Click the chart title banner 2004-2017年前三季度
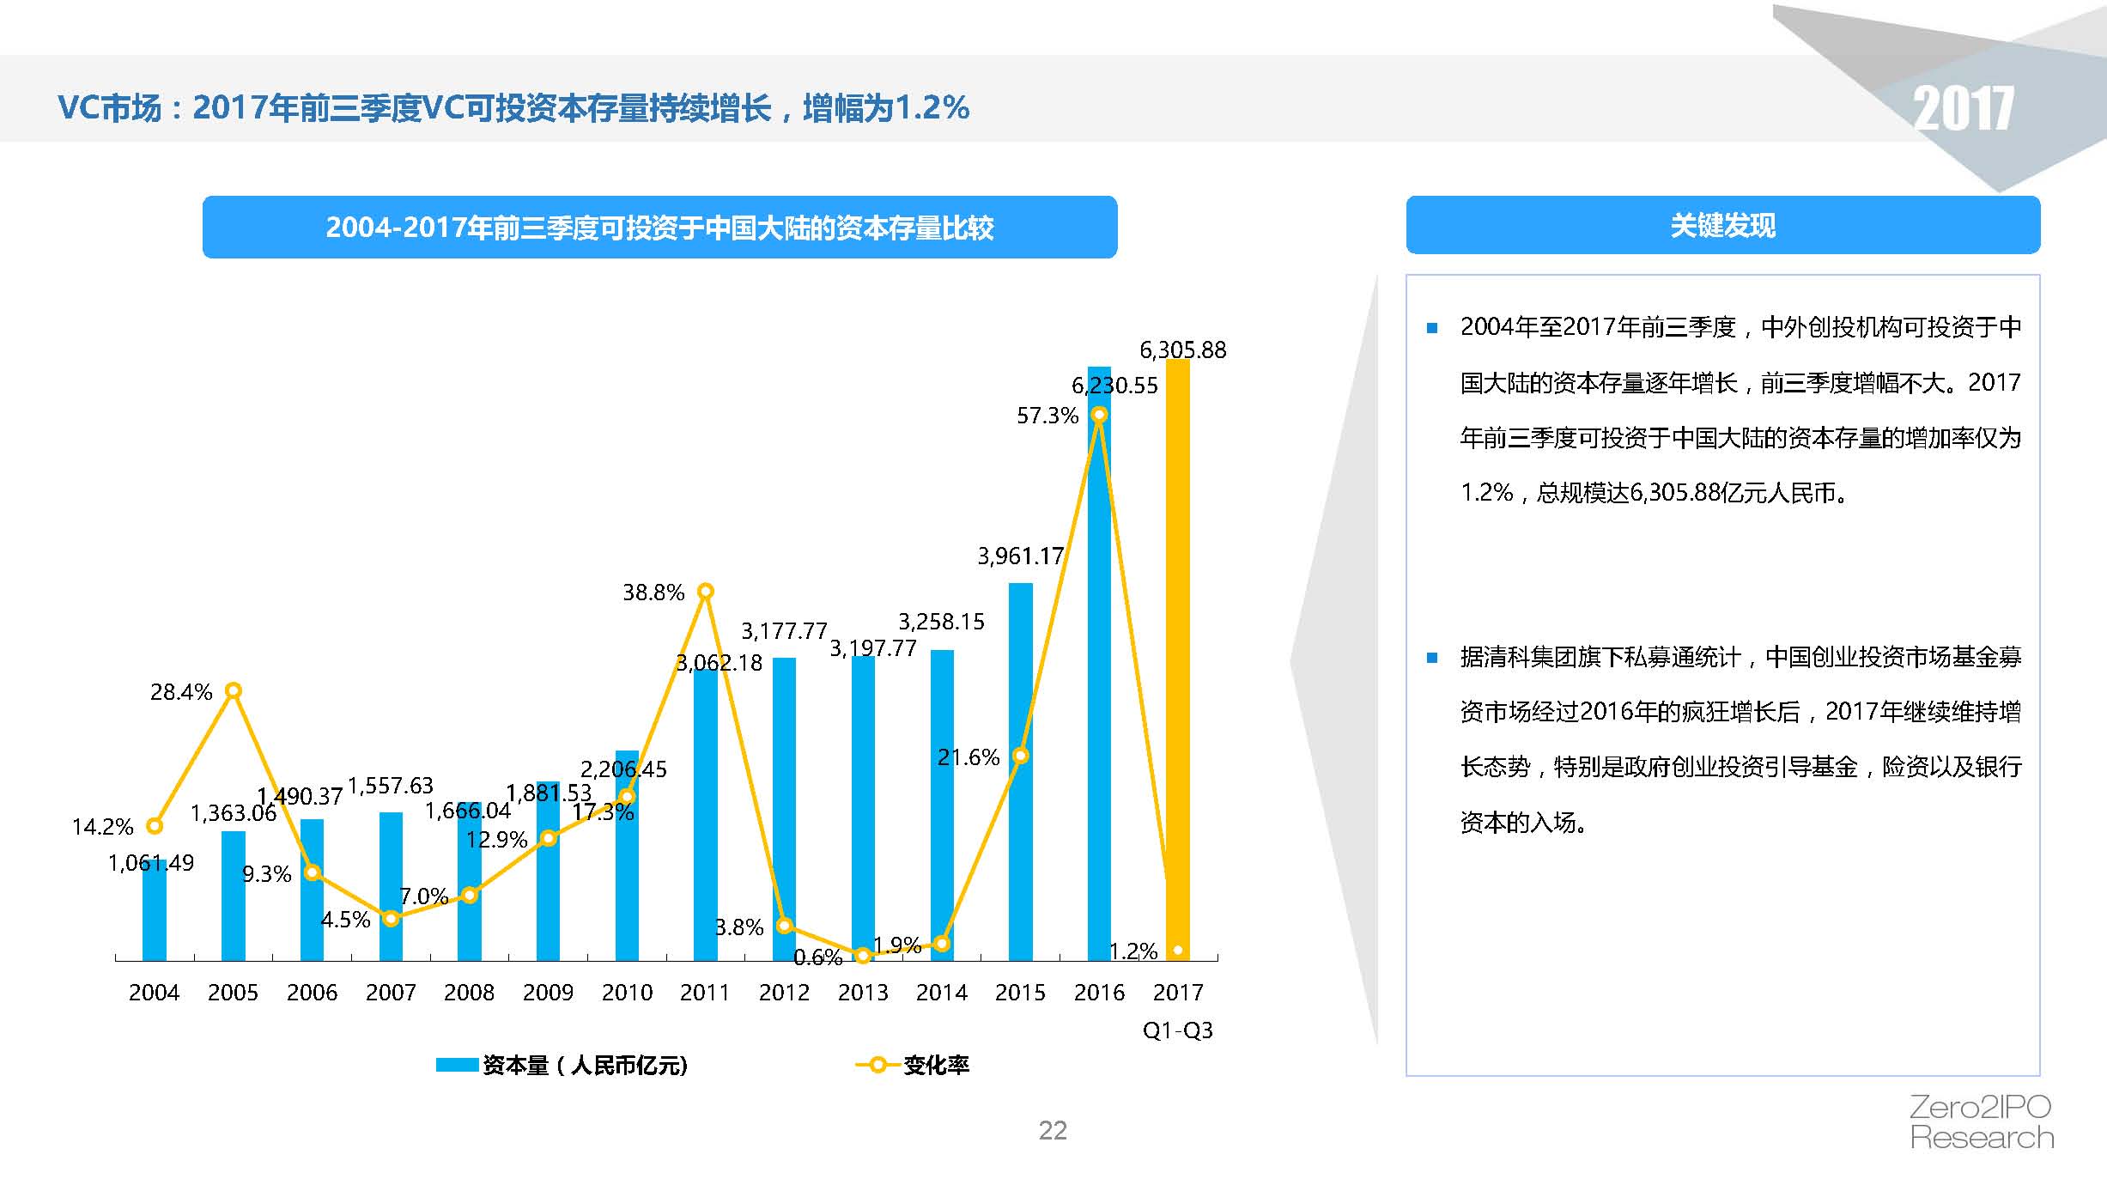Screen dimensions: 2107x1185 pos(659,228)
